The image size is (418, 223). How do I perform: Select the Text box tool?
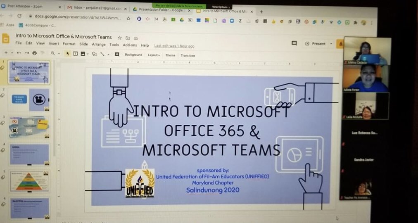tap(76, 54)
